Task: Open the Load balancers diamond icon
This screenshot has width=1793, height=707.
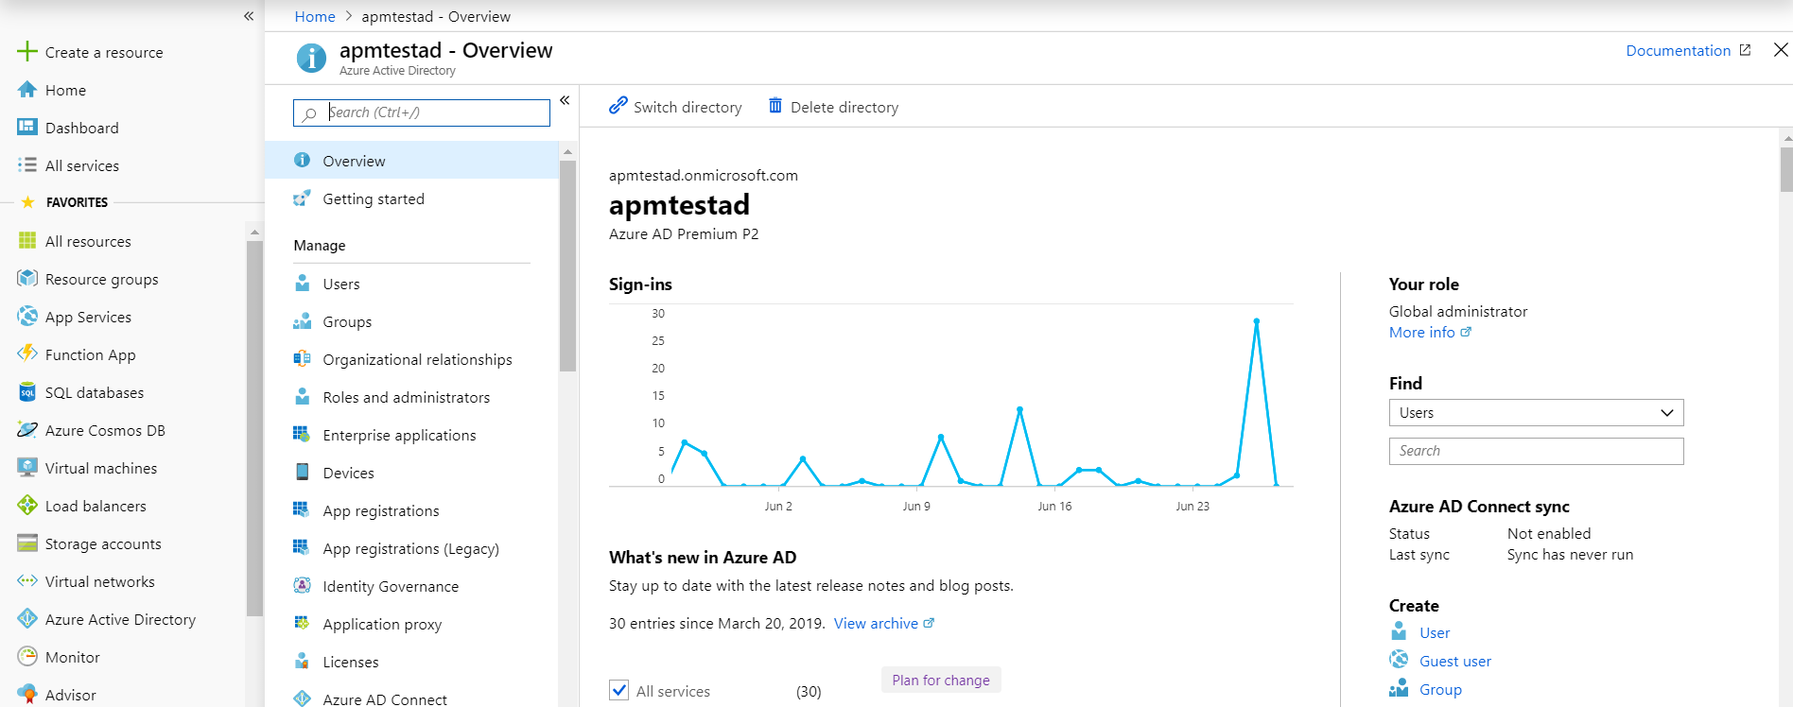Action: pos(27,506)
